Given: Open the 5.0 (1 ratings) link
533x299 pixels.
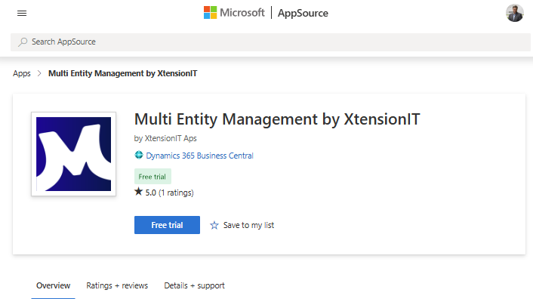Looking at the screenshot, I should point(169,193).
